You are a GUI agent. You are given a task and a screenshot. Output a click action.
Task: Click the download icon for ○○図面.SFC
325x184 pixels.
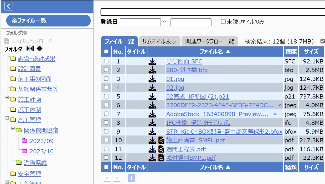click(x=152, y=61)
